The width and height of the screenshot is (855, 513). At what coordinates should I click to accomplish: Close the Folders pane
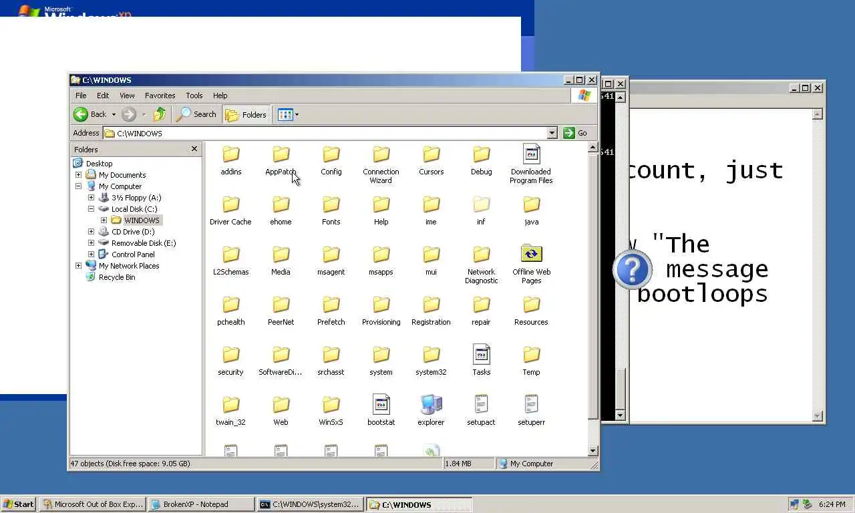coord(194,149)
